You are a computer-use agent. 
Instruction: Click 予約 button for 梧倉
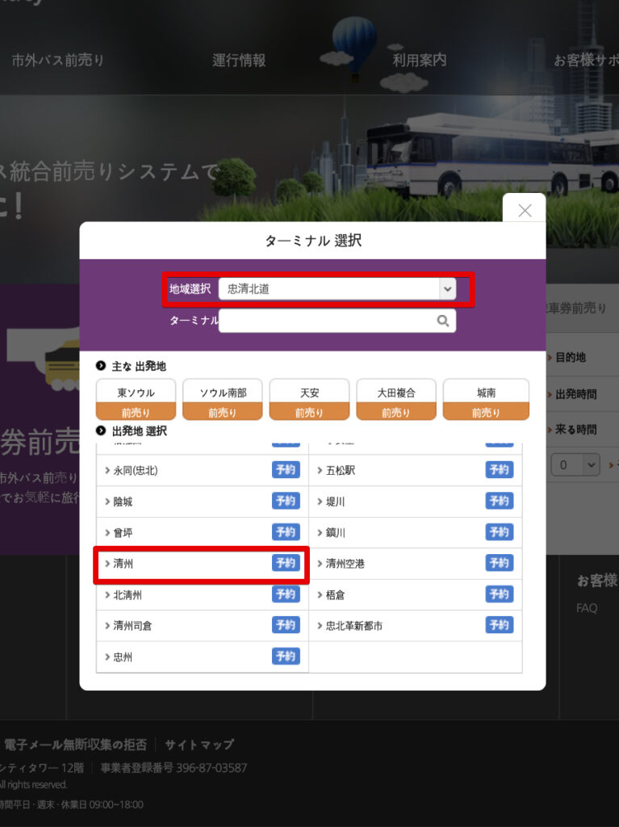click(500, 594)
